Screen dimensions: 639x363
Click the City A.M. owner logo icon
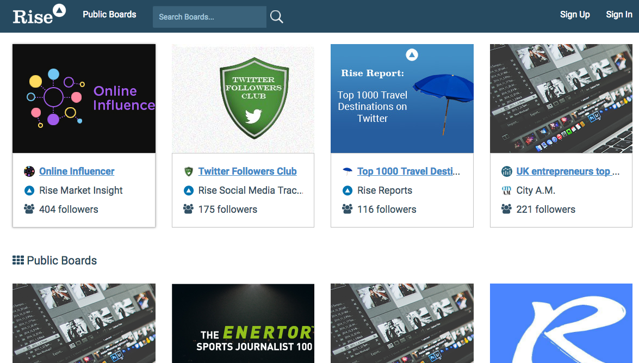tap(506, 190)
